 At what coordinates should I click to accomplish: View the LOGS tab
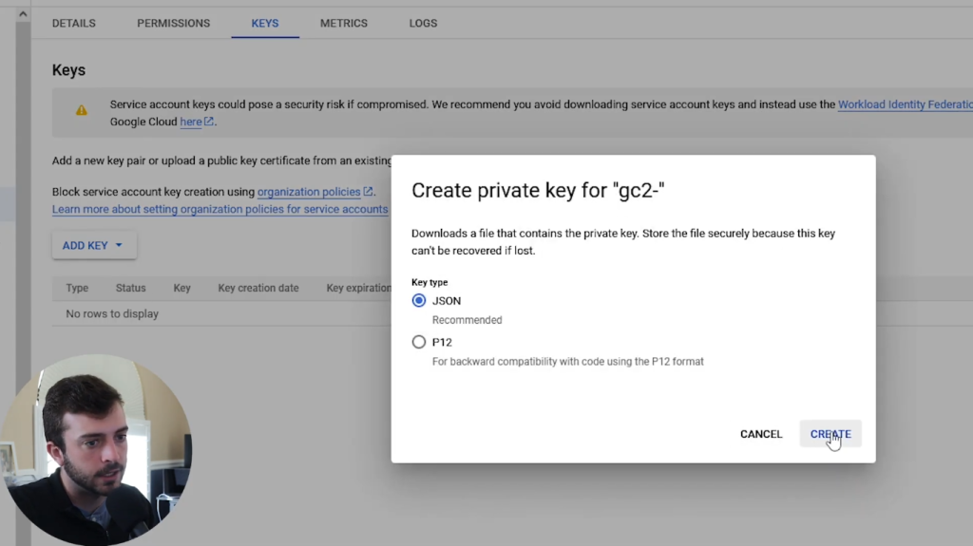tap(423, 23)
